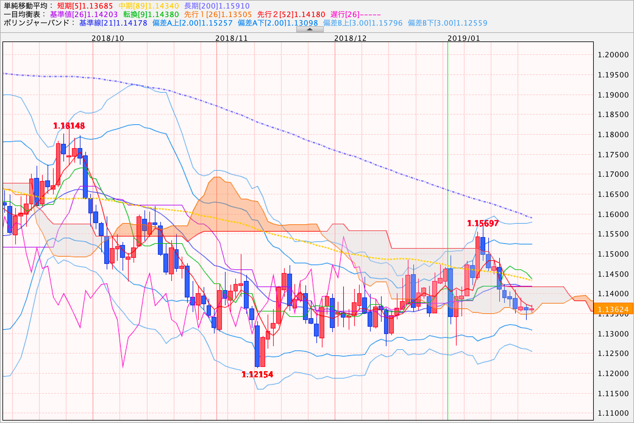This screenshot has width=634, height=423.
Task: Select the mid-term [89] 1.14340 label
Action: (x=148, y=6)
